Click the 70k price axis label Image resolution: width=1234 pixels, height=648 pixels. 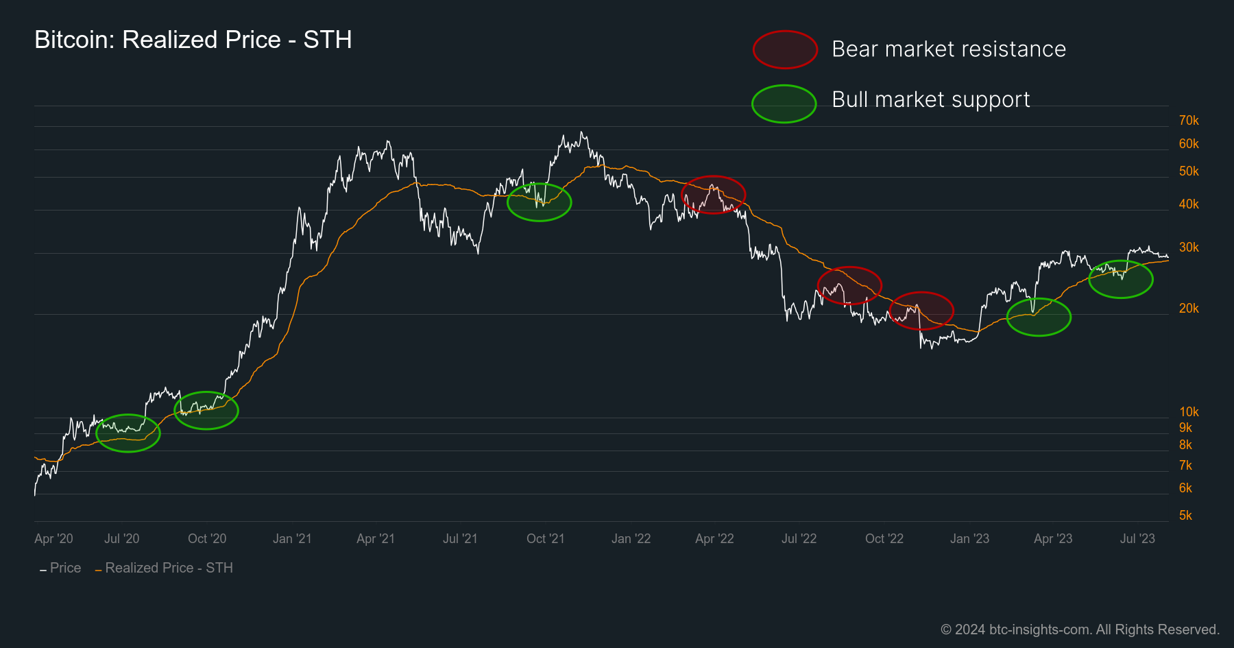click(1191, 121)
